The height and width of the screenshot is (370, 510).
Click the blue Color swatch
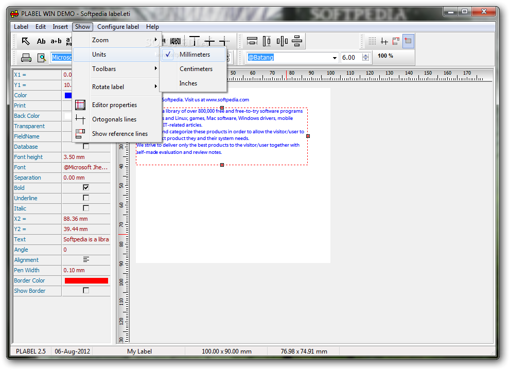68,95
